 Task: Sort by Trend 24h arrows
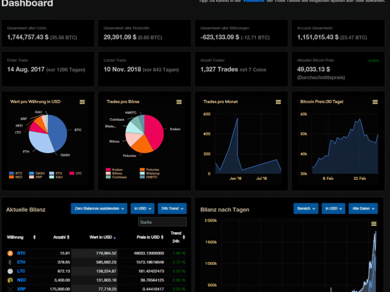click(x=184, y=237)
